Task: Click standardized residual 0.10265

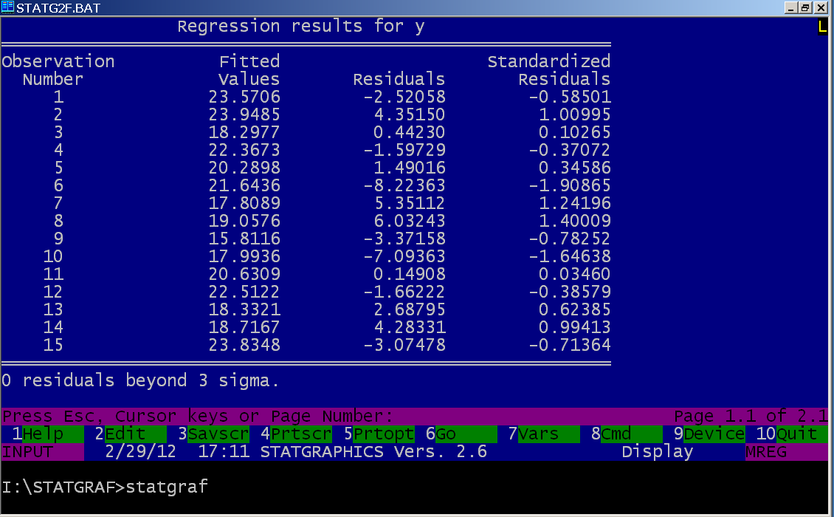Action: pos(575,132)
